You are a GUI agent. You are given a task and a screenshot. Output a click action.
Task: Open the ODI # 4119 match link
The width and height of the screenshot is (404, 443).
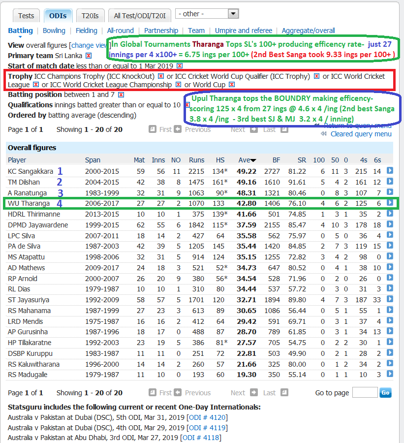(207, 427)
